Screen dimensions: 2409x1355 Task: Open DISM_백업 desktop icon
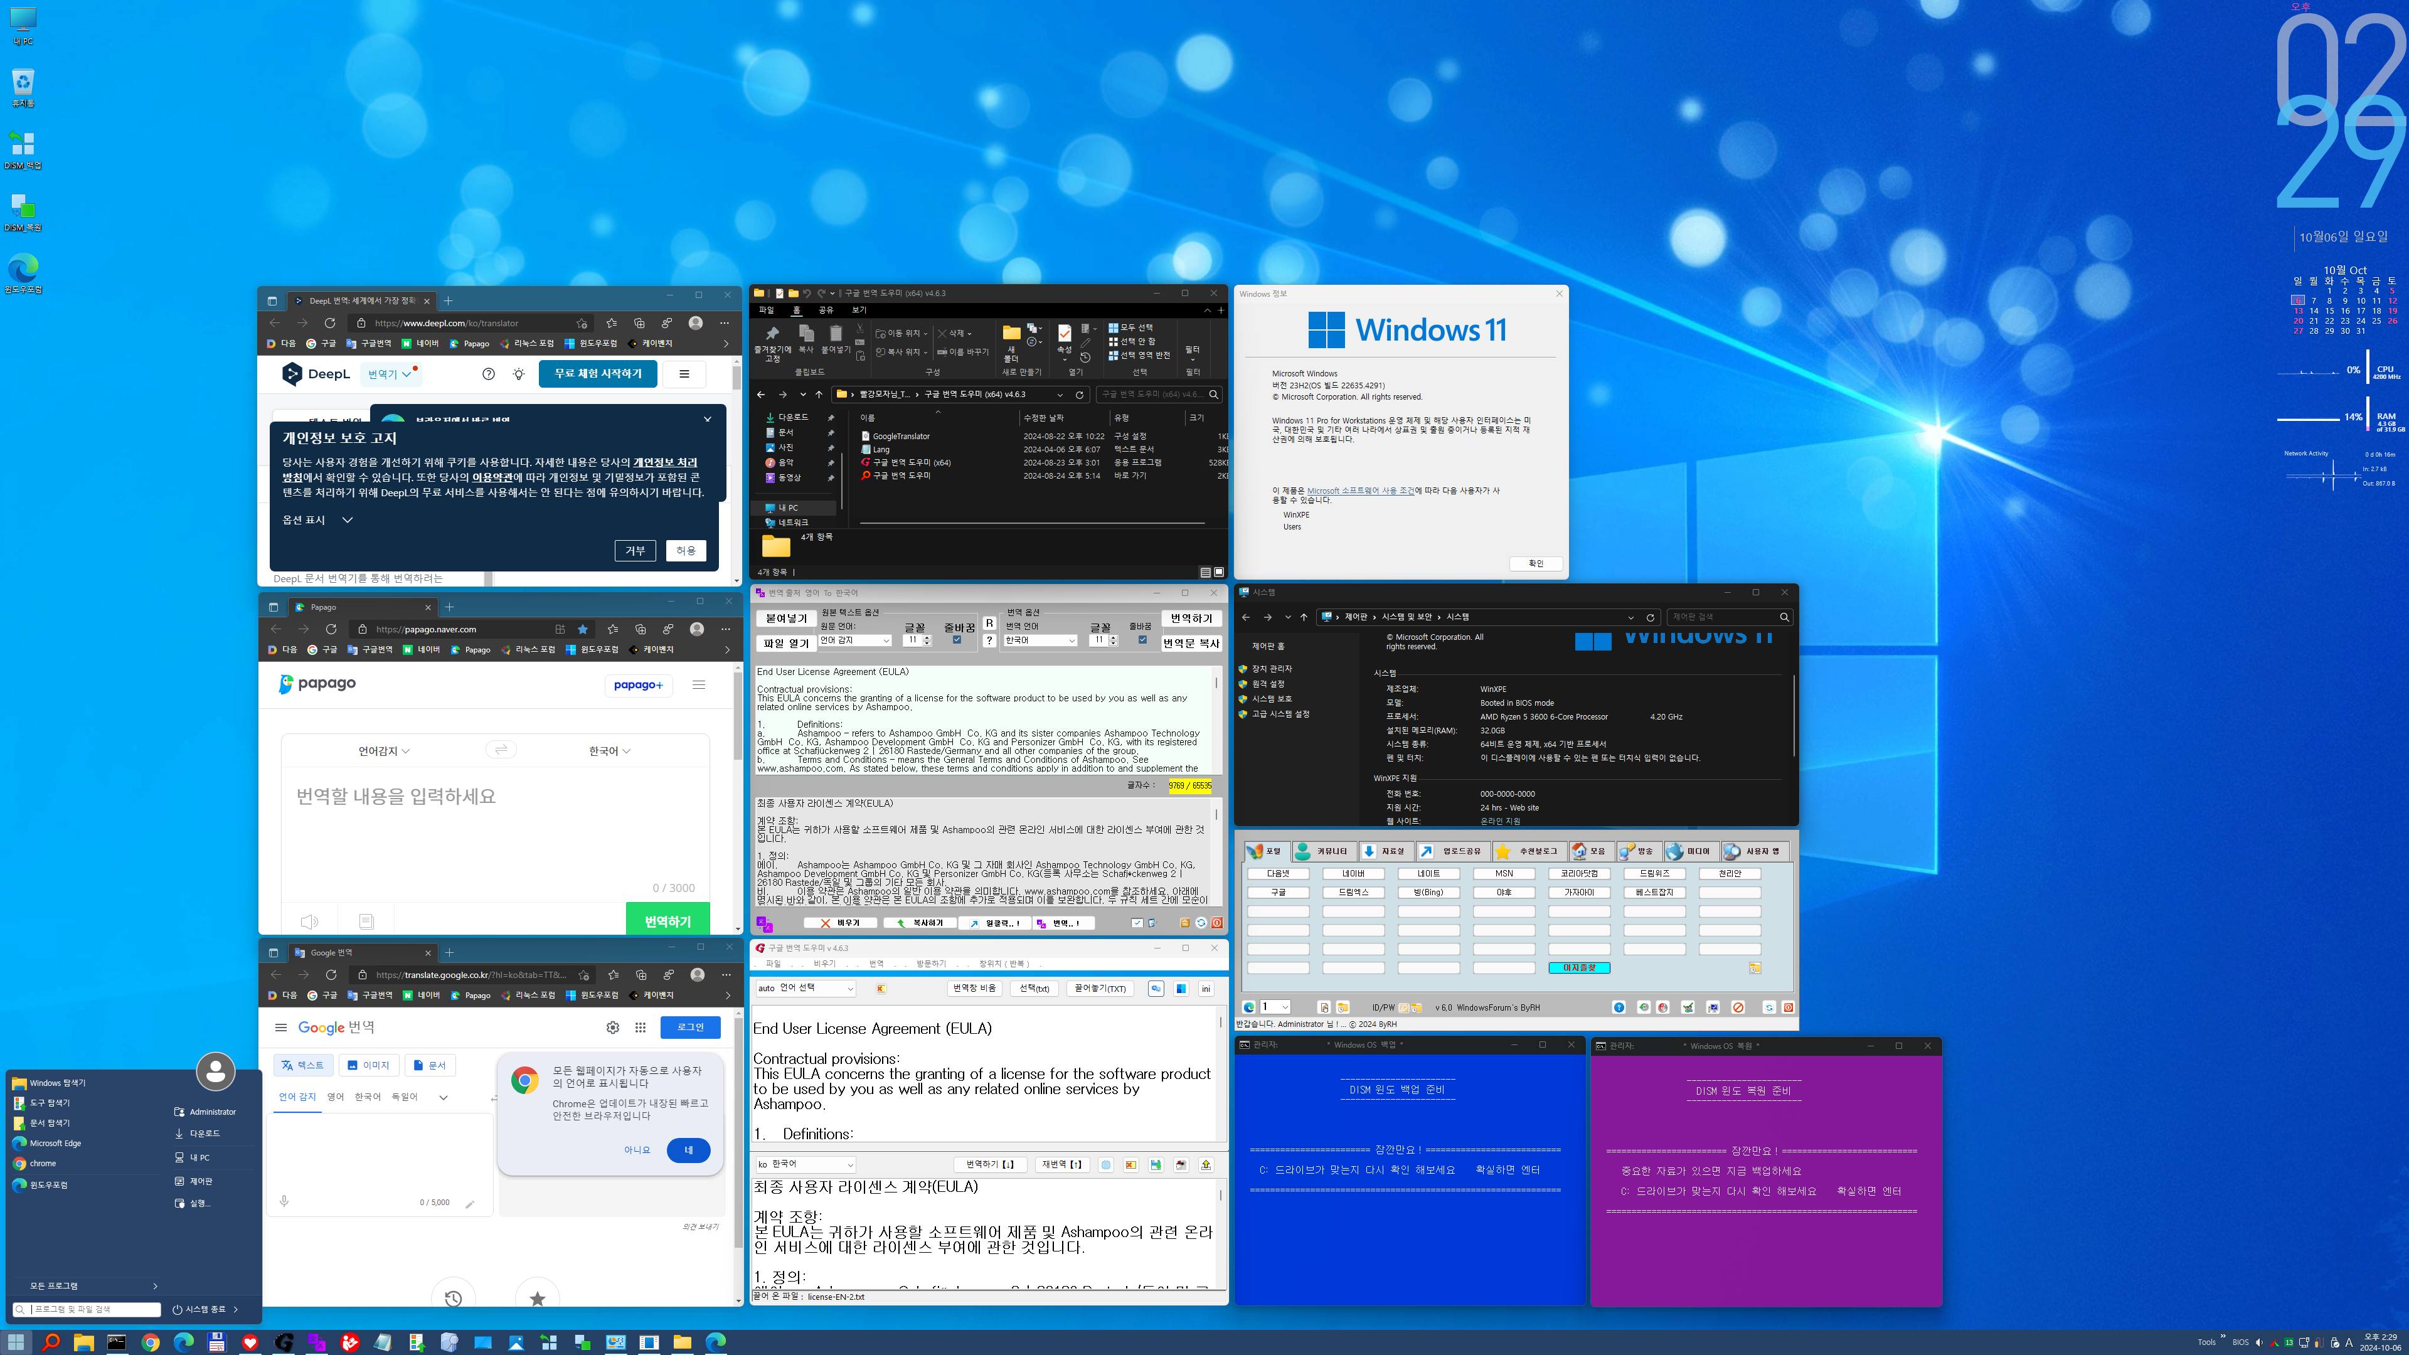pyautogui.click(x=23, y=150)
